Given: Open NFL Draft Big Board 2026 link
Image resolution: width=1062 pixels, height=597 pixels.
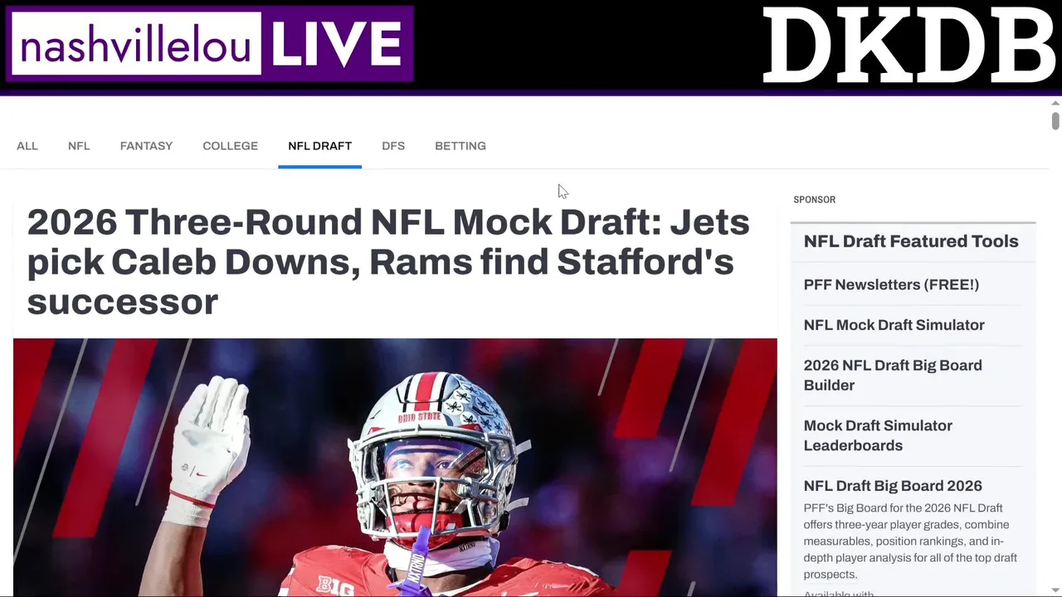Looking at the screenshot, I should pos(893,486).
